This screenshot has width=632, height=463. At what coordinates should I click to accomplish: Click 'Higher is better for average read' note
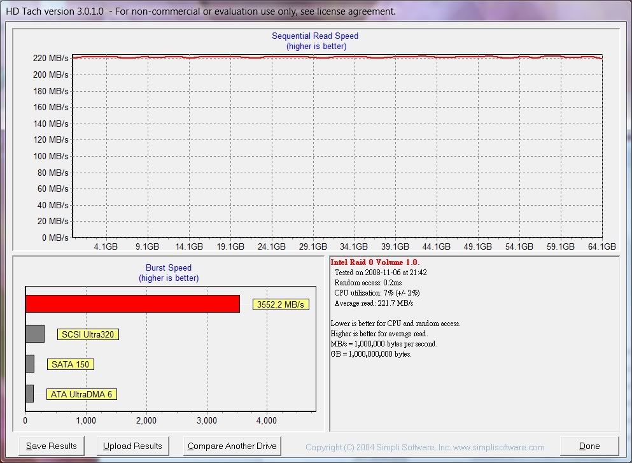pos(379,334)
